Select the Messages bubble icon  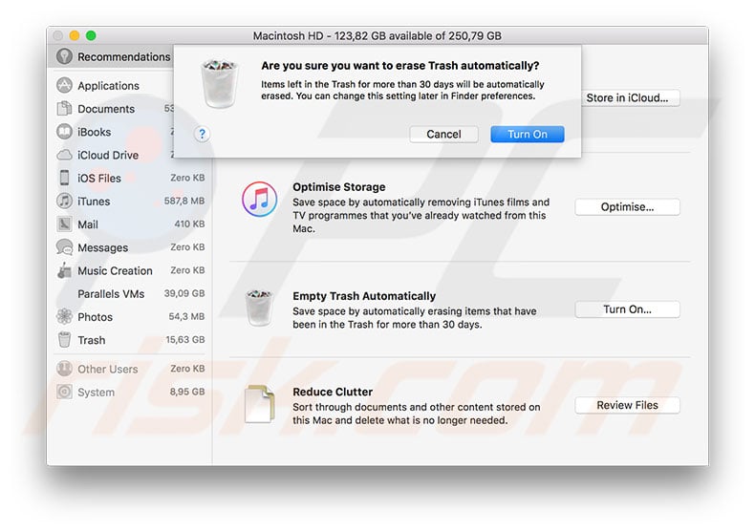coord(64,247)
